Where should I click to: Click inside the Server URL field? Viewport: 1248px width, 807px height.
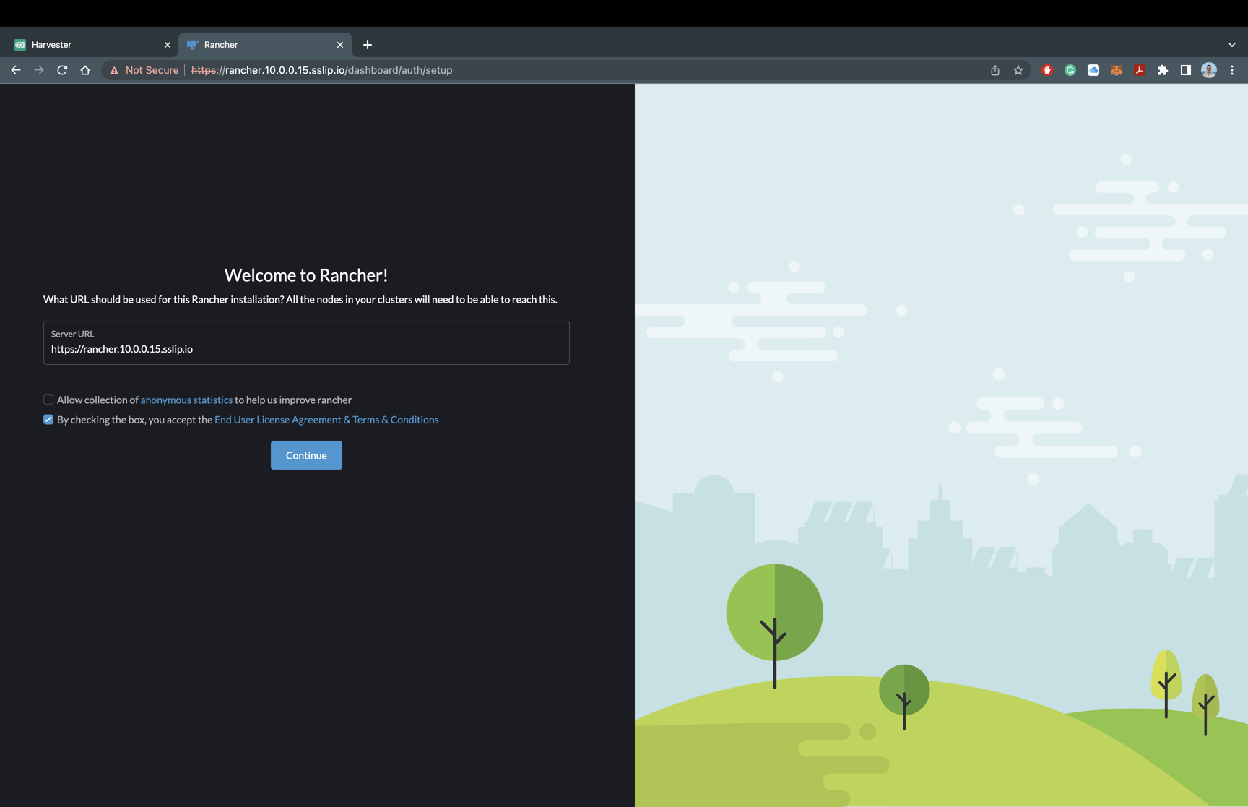tap(305, 349)
